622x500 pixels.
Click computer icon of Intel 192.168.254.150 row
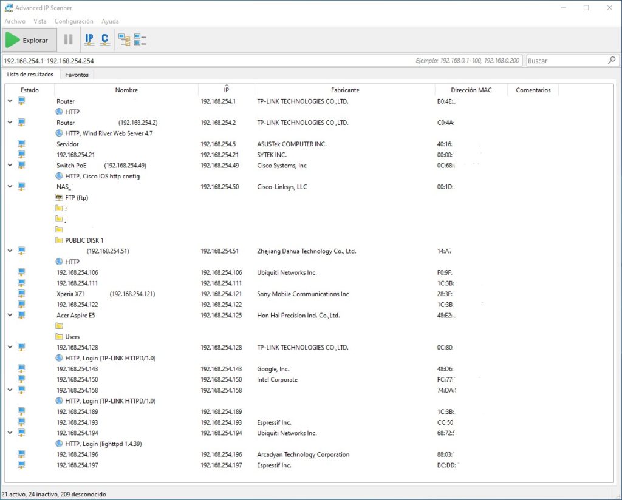click(21, 379)
